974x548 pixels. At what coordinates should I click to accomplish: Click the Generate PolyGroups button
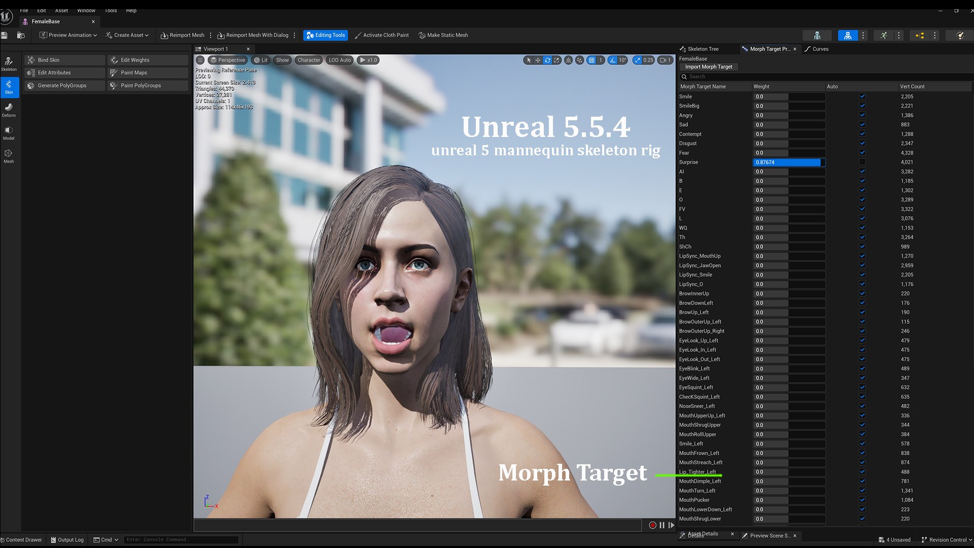click(65, 85)
